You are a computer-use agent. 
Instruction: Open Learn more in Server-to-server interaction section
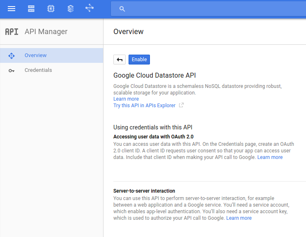pyautogui.click(x=239, y=218)
